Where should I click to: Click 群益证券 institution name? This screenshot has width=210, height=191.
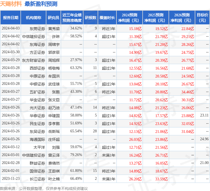[37, 163]
